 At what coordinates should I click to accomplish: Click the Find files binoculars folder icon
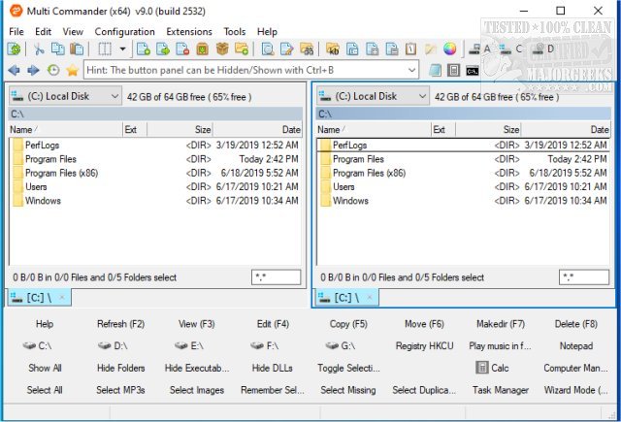(x=307, y=49)
